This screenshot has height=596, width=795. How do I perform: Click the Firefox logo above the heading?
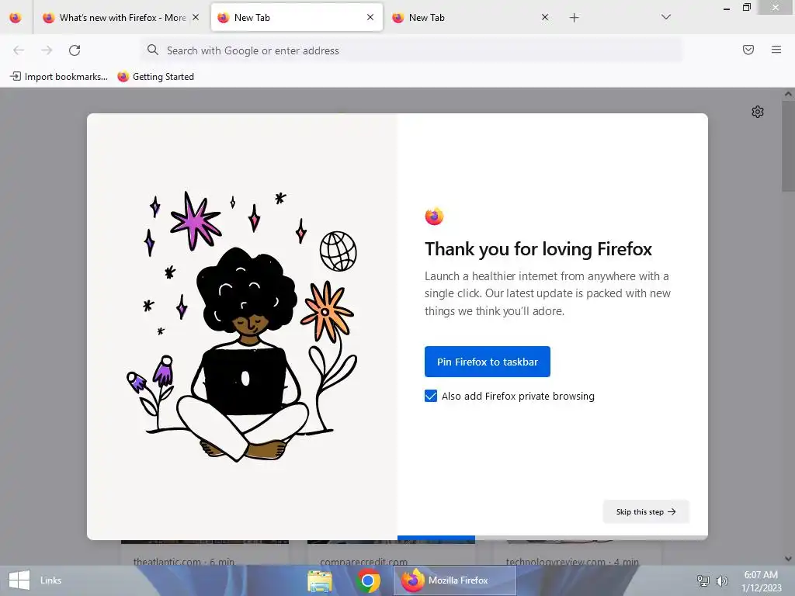pyautogui.click(x=434, y=217)
